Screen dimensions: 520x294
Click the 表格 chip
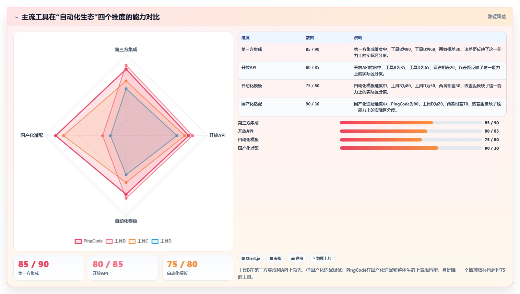[275, 258]
